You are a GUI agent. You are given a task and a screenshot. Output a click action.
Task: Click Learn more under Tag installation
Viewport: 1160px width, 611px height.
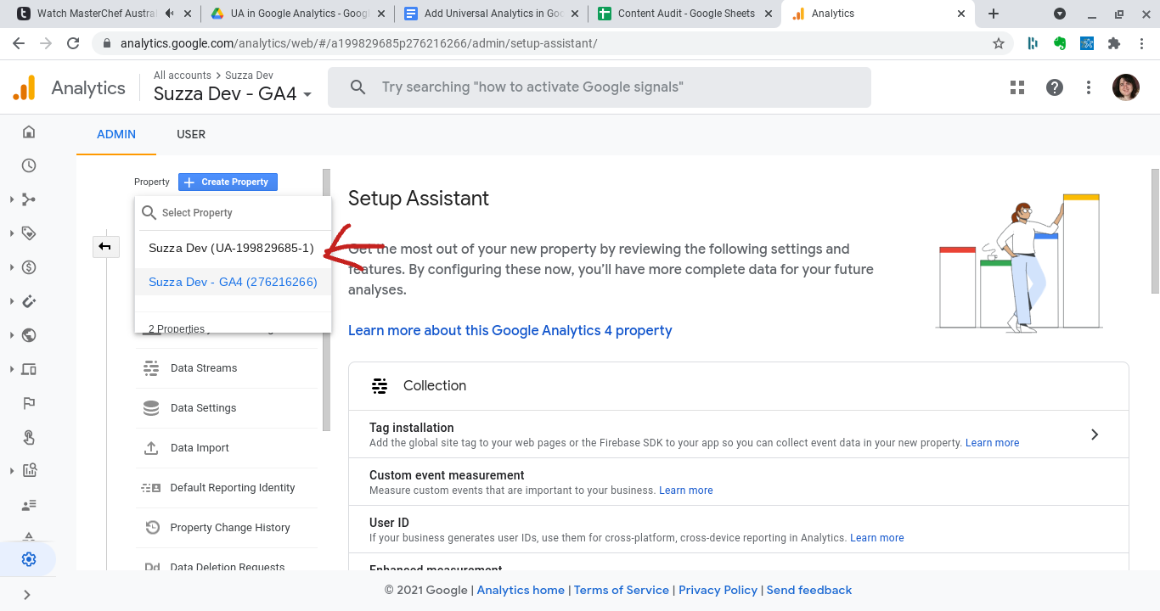pos(992,443)
